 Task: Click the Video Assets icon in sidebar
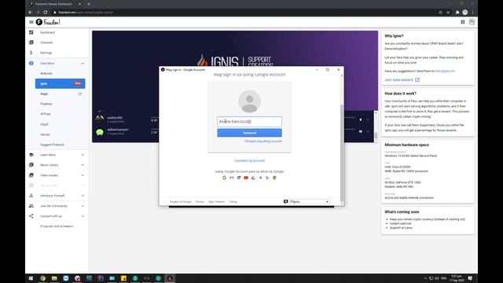[x=31, y=175]
